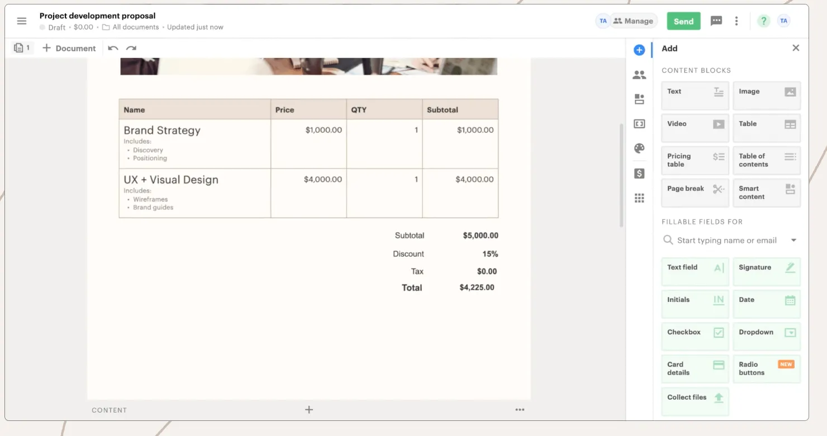
Task: Open the hamburger navigation menu
Action: pyautogui.click(x=22, y=21)
